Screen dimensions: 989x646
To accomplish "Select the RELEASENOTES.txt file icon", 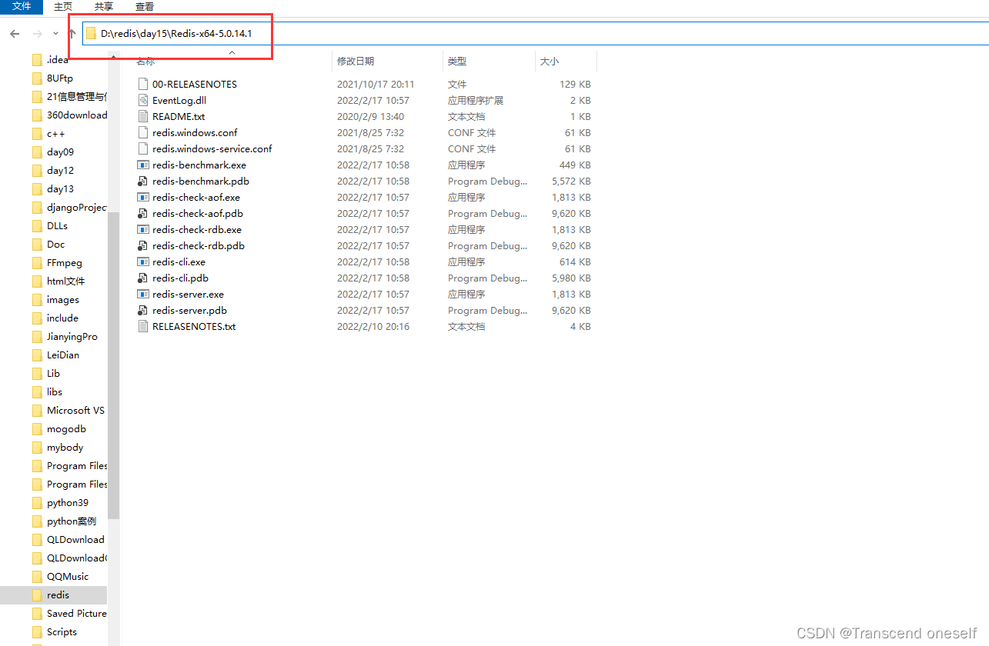I will (x=143, y=326).
